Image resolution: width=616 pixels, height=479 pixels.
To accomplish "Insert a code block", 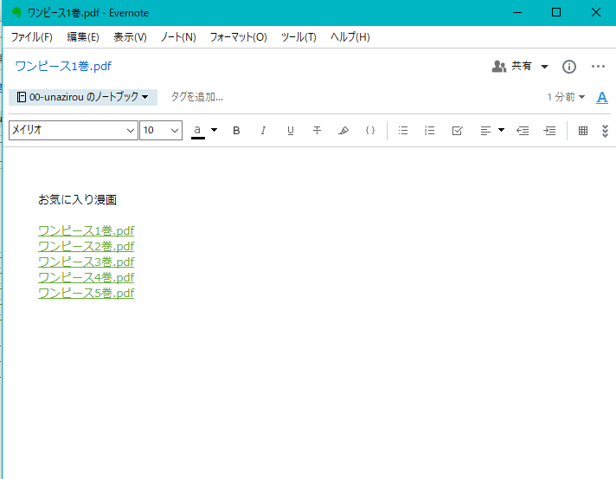I will coord(370,130).
